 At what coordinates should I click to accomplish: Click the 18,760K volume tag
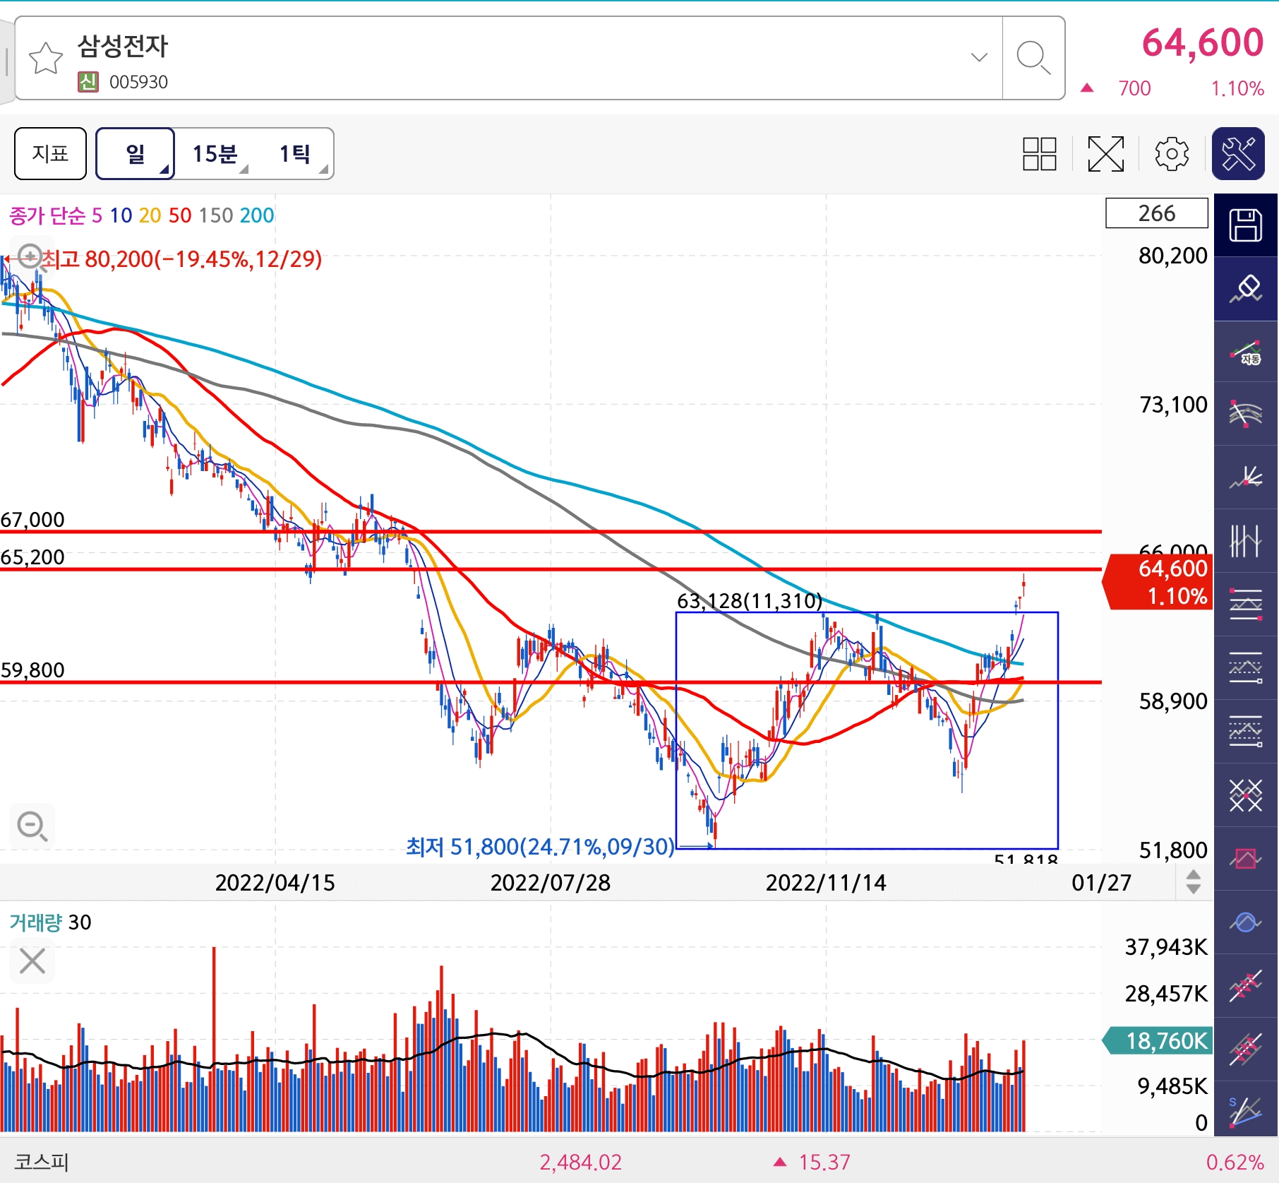click(1159, 1041)
